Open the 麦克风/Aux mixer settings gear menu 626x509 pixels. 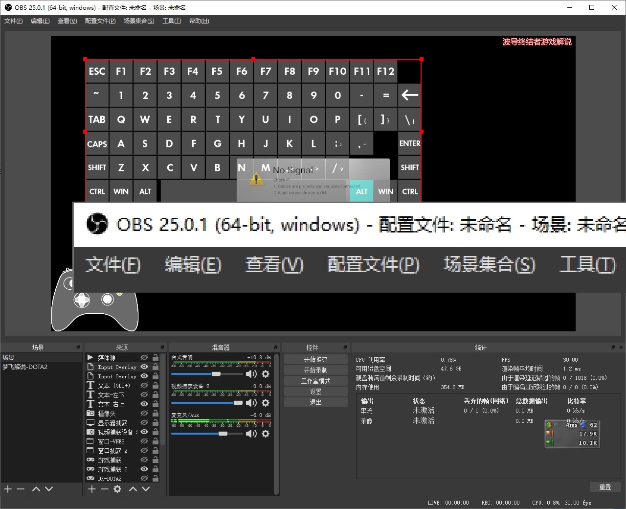tap(266, 434)
